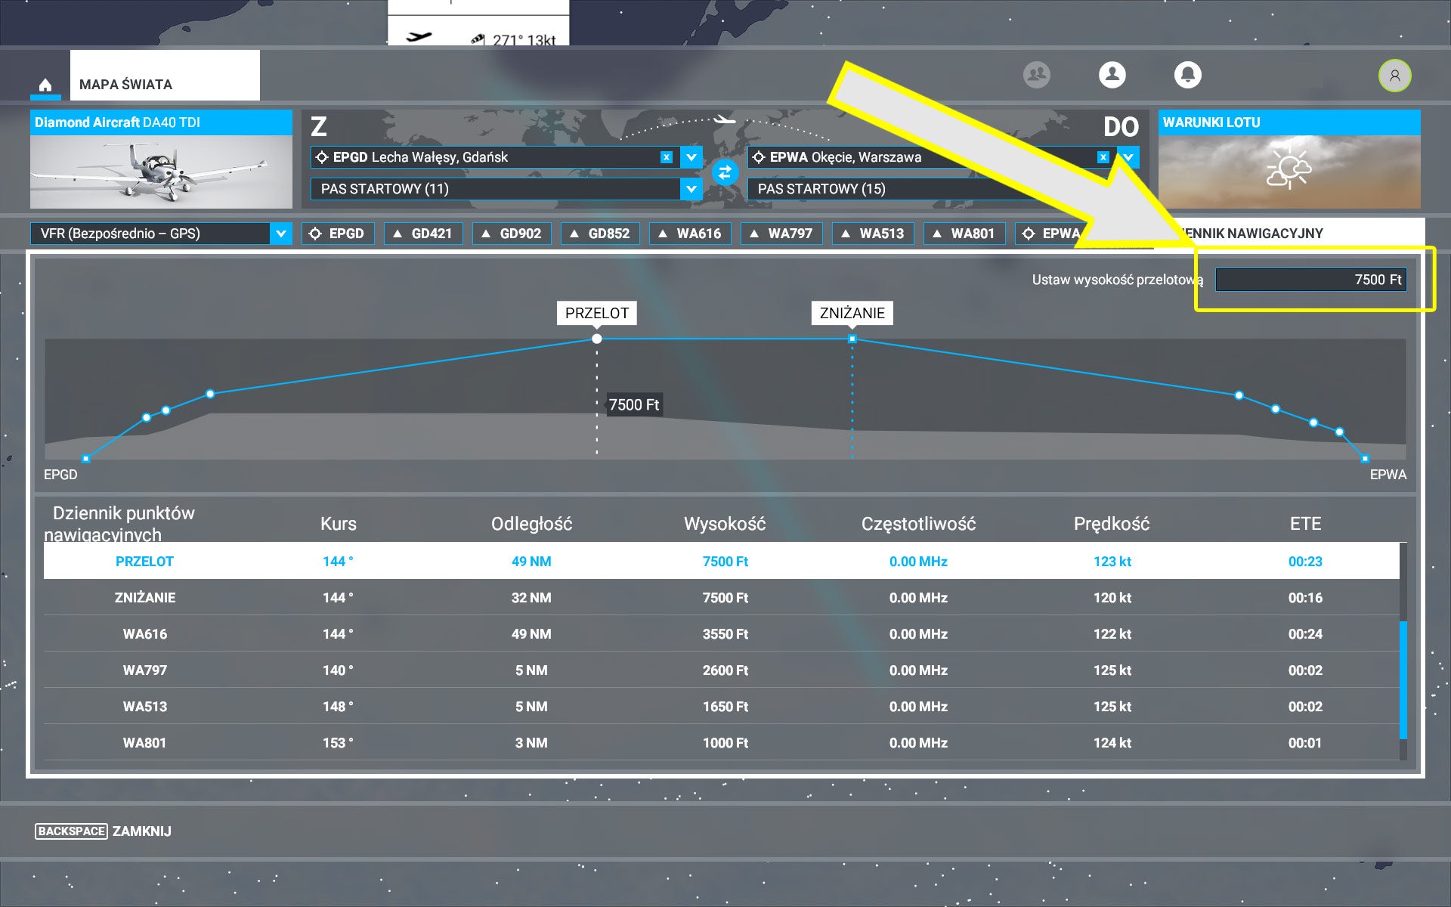Swap departure and arrival airports

pyautogui.click(x=725, y=173)
